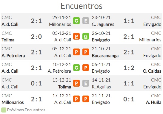Screen dimensions: 163x114
Task: Open the Tolima team link dated 13-12-21
Action: 64,87
